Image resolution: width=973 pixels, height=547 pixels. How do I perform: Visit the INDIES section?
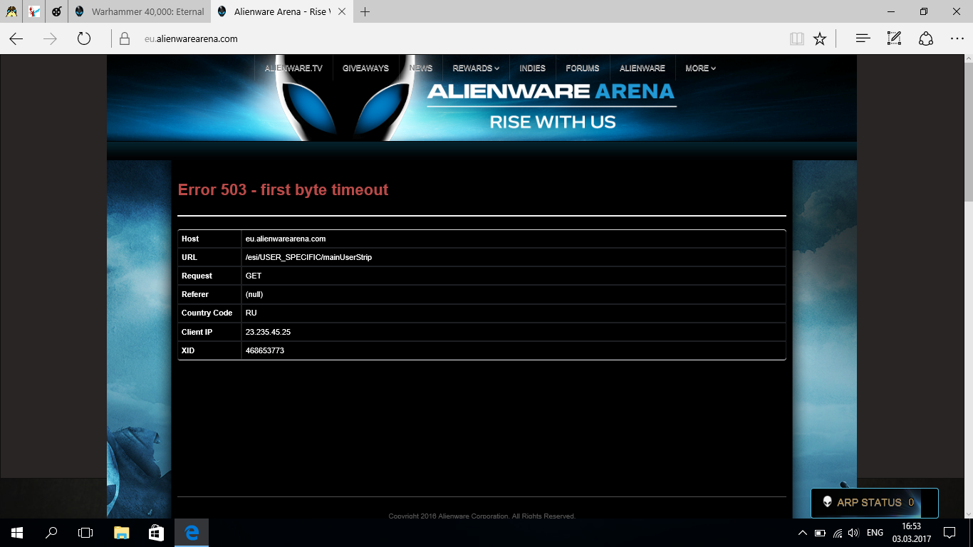[x=532, y=68]
